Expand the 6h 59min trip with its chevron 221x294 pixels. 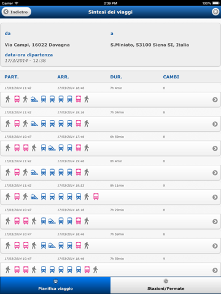[215, 148]
